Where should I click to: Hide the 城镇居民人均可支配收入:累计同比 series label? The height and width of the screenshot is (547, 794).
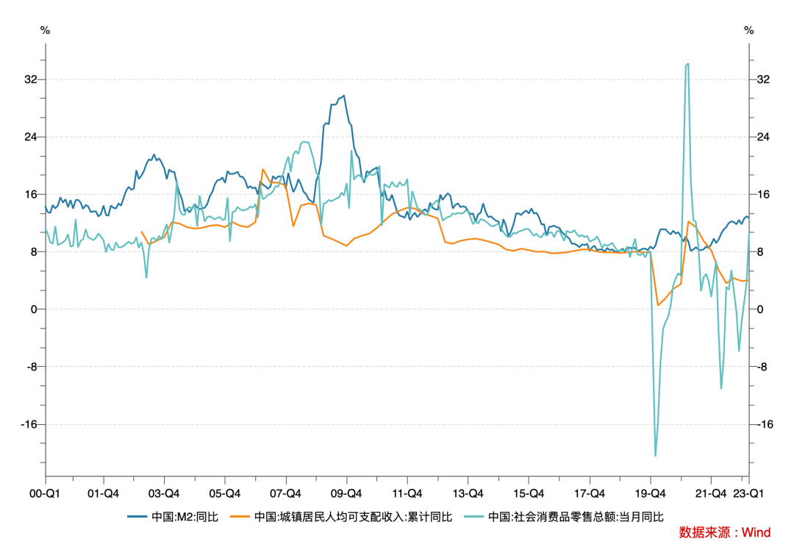click(x=353, y=517)
